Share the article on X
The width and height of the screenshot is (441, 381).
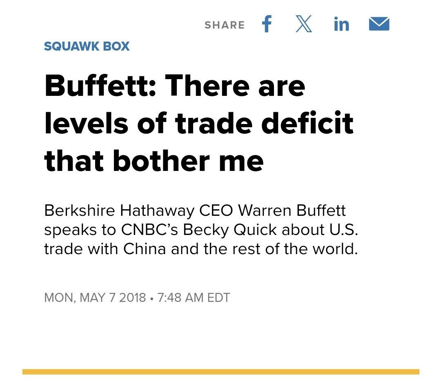303,25
